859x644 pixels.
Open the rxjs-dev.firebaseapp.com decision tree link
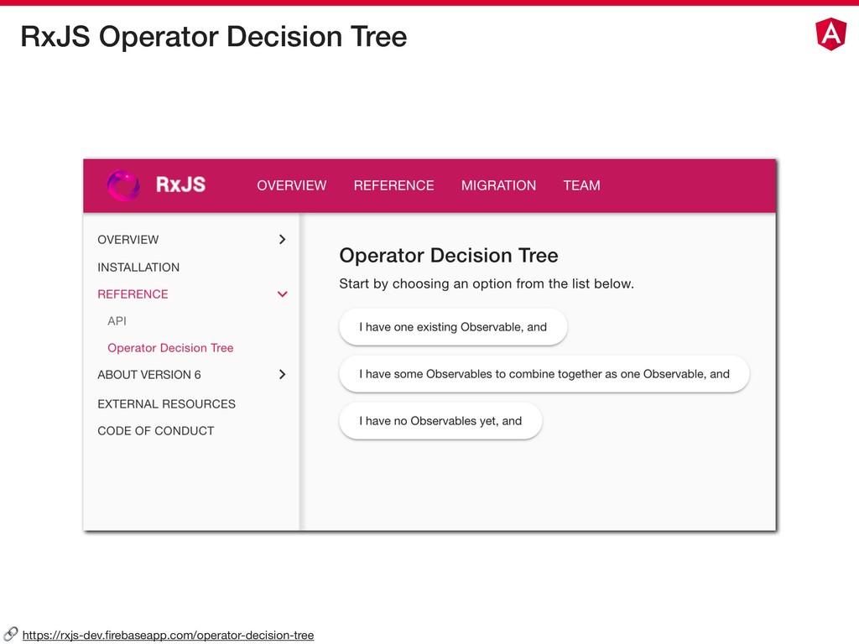168,636
